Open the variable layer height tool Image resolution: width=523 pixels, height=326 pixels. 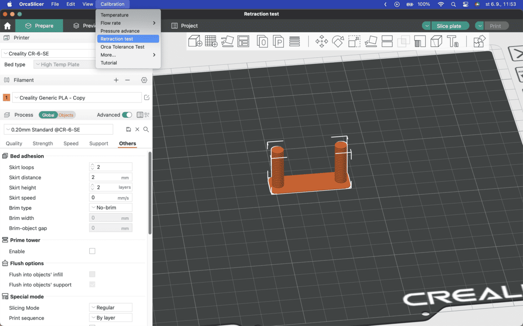point(295,41)
